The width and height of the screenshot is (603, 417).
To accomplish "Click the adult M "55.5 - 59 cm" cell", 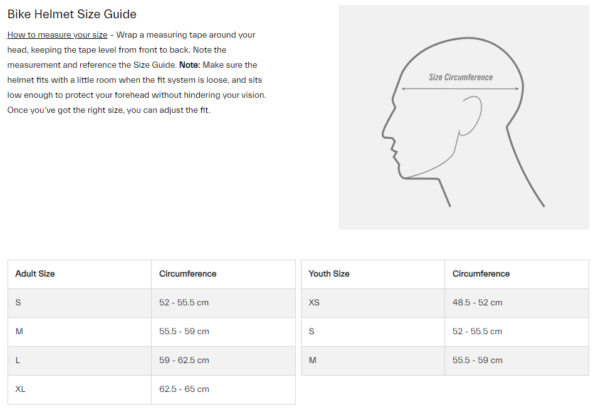I will (x=184, y=332).
